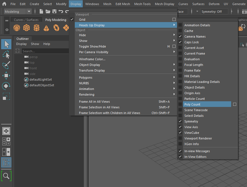Create a polygon cube from the shelf
Viewport: 247px width, 187px height.
click(x=26, y=28)
